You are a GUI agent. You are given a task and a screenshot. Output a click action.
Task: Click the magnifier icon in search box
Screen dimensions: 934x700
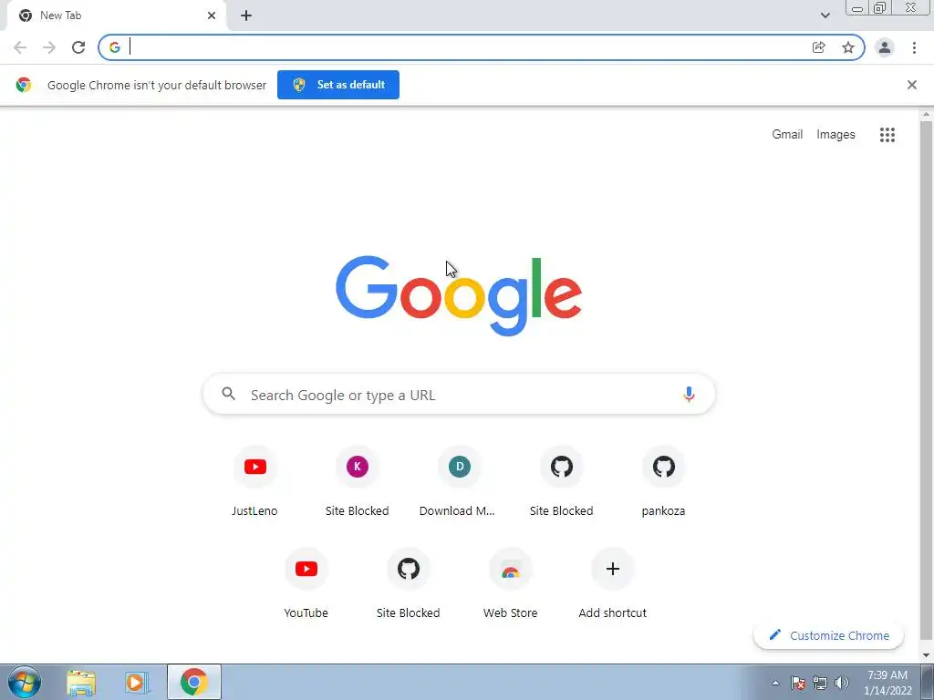[x=229, y=394]
